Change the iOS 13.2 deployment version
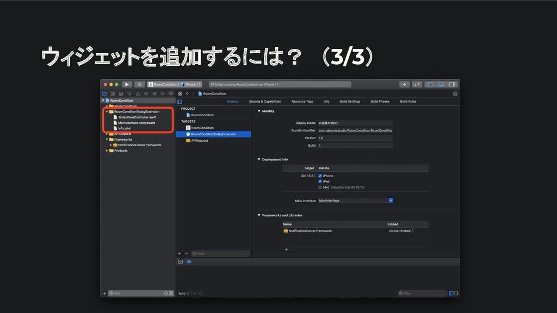 308,176
